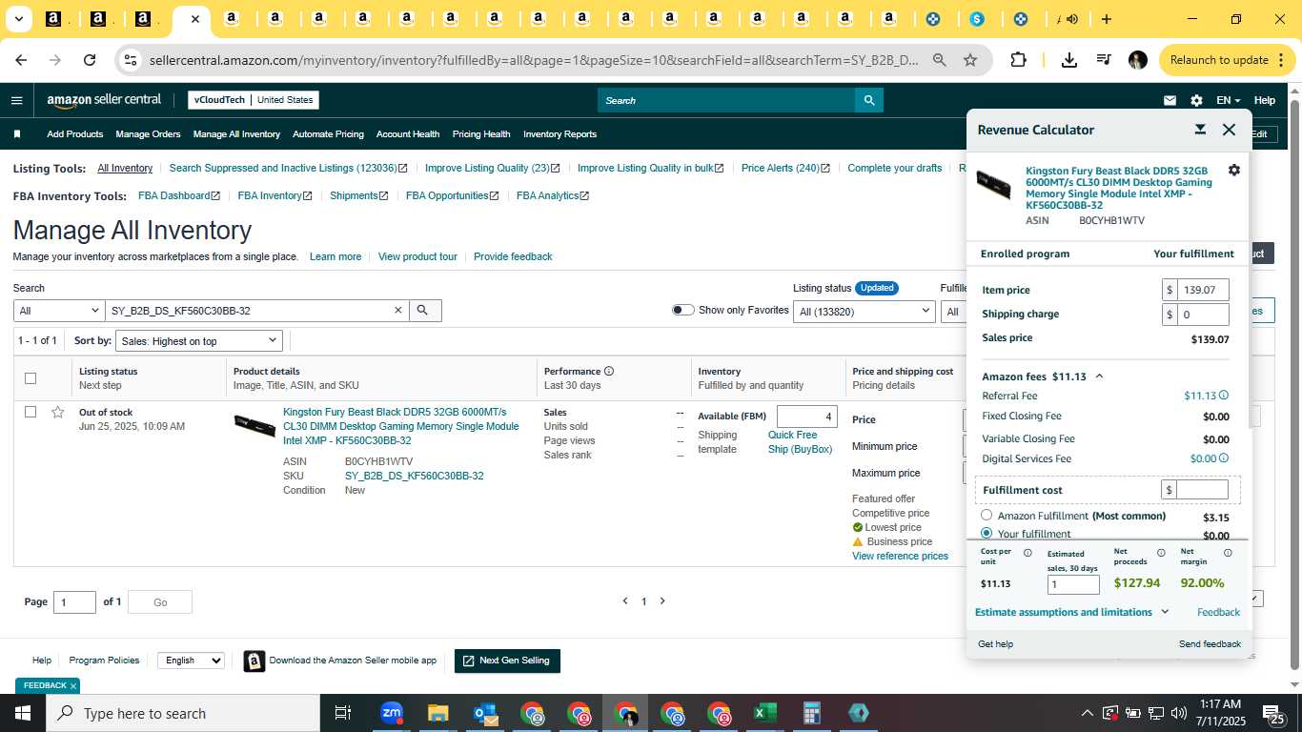
Task: Open the Seller Central settings gear
Action: tap(1196, 100)
